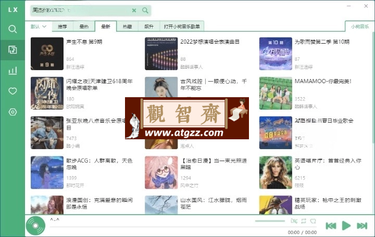Click the magnifier icon in search box
This screenshot has height=237, width=375.
[x=145, y=10]
